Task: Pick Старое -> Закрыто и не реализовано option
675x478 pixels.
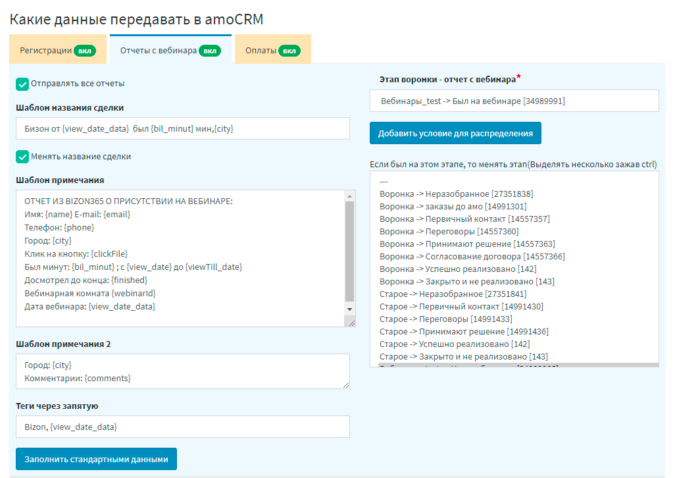Action: click(x=463, y=357)
